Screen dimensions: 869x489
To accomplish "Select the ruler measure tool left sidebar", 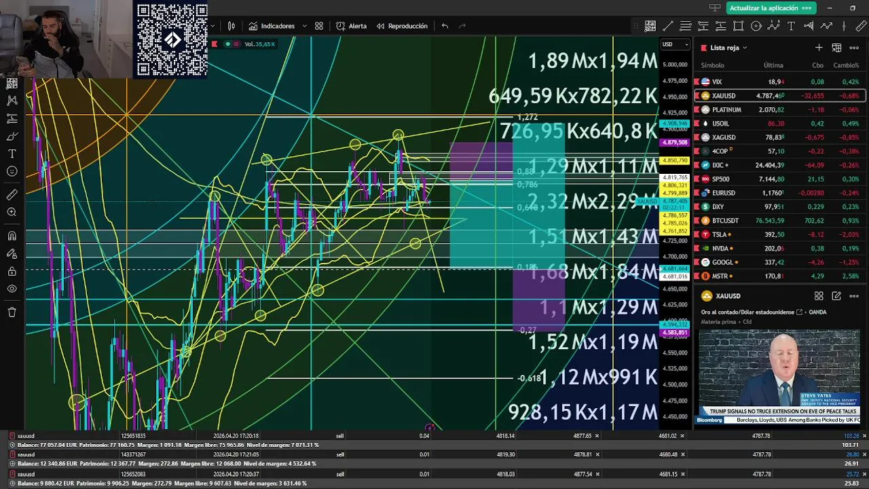I will (12, 195).
